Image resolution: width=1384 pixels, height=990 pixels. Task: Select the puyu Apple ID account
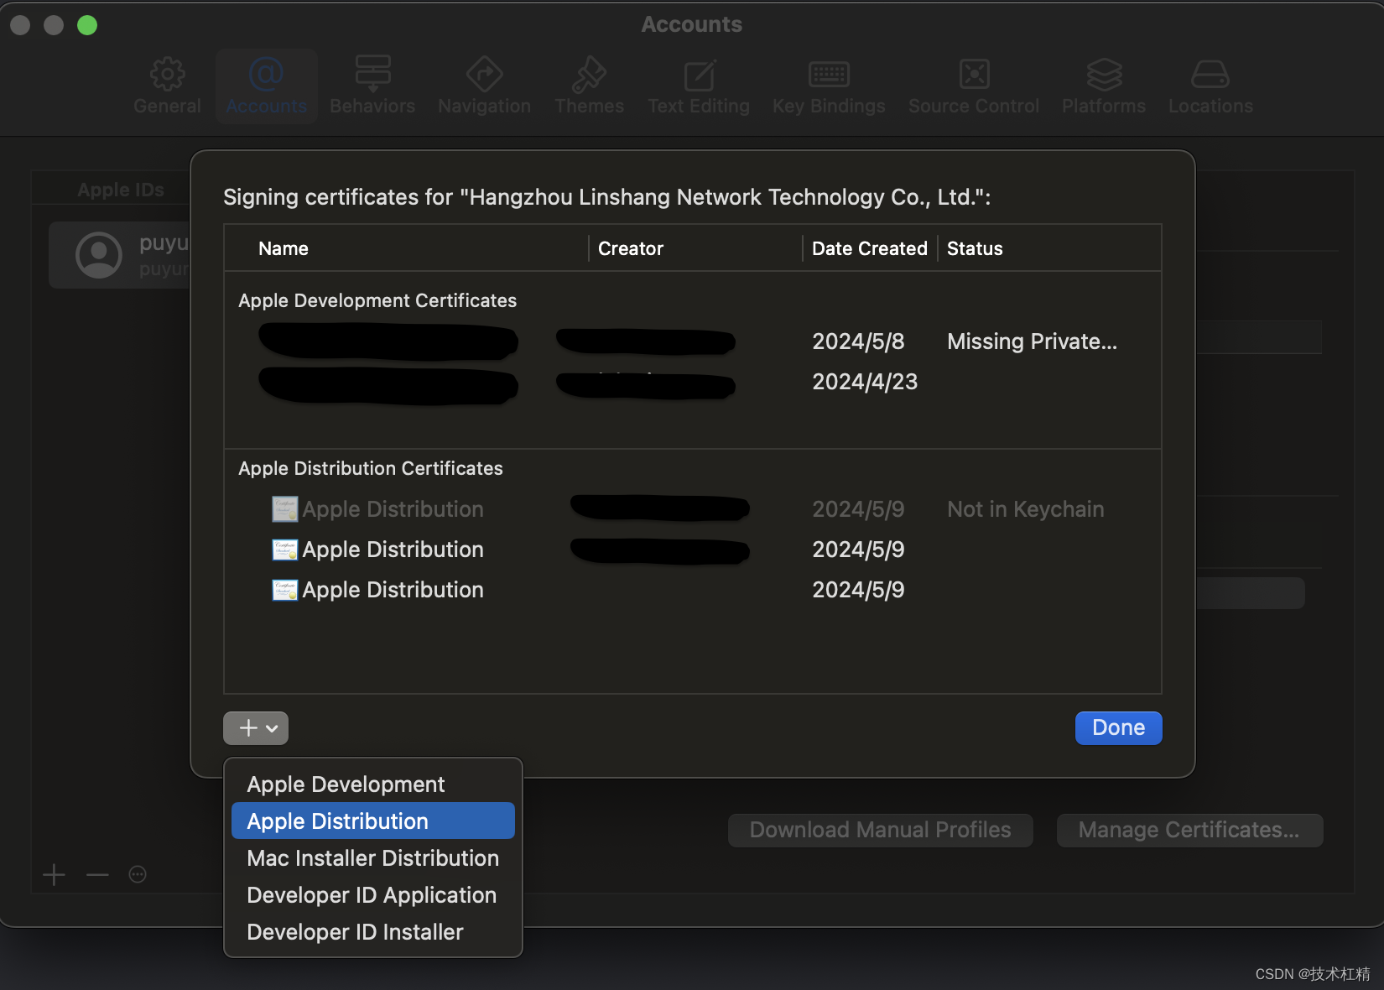[120, 255]
